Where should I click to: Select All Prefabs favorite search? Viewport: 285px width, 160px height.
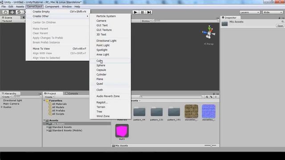click(x=58, y=111)
